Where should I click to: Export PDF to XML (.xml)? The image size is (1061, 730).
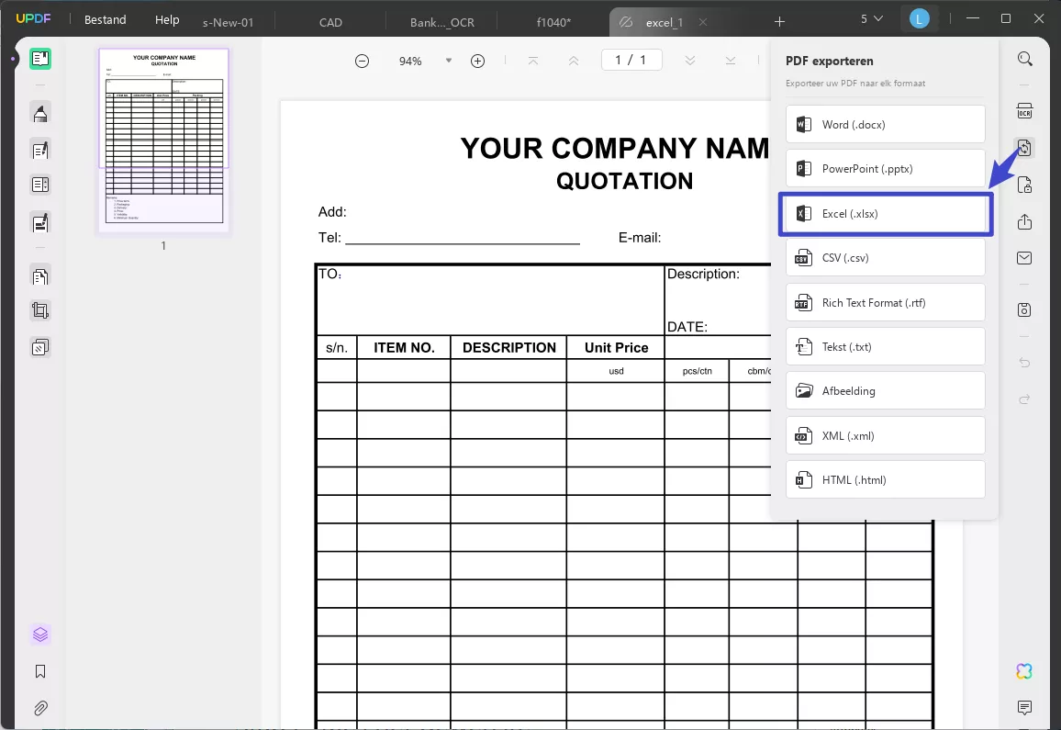(885, 435)
